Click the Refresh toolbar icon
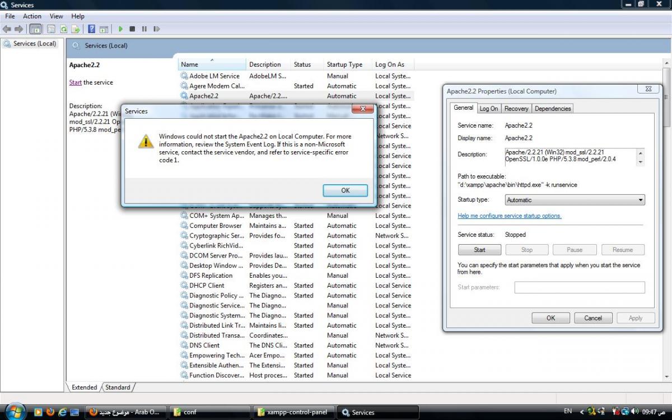The height and width of the screenshot is (420, 672). coord(63,29)
